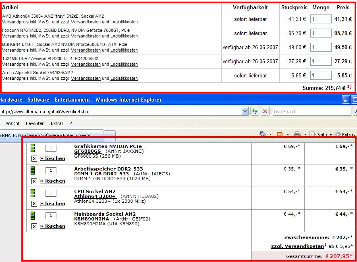Click Versandkosten link in 1024MB DDR2 Aeneon row
Screen dimensions: 357x262
[86, 64]
